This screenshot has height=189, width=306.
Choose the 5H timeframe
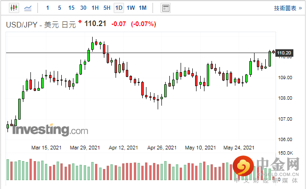point(107,8)
